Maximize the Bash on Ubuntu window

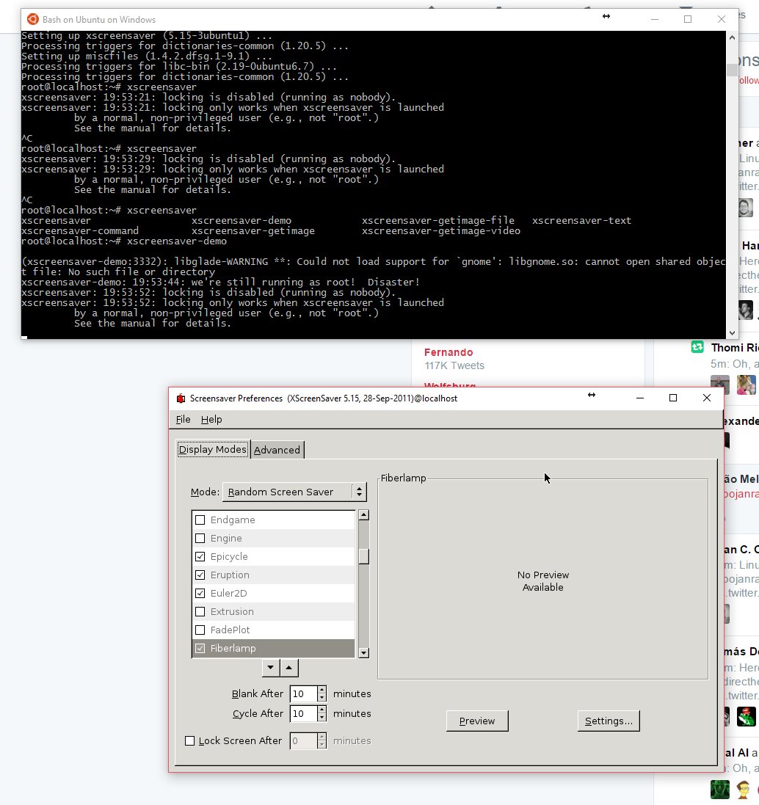coord(688,19)
